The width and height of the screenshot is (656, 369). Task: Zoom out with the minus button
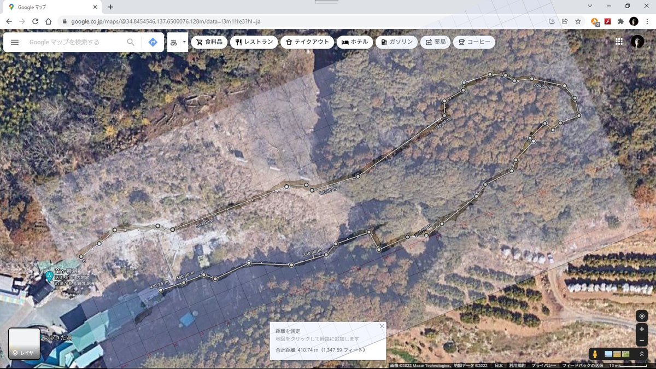click(642, 341)
